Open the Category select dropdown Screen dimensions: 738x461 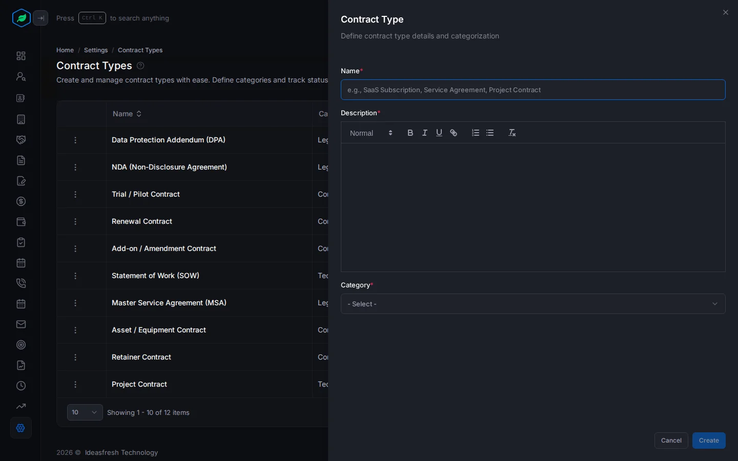pyautogui.click(x=533, y=304)
